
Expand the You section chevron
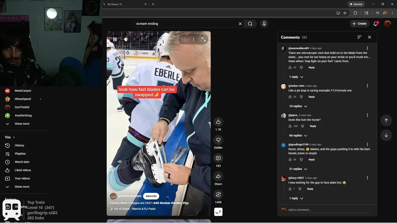[14, 137]
